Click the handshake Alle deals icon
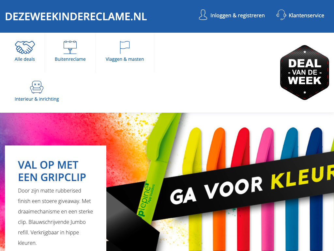 pyautogui.click(x=25, y=47)
